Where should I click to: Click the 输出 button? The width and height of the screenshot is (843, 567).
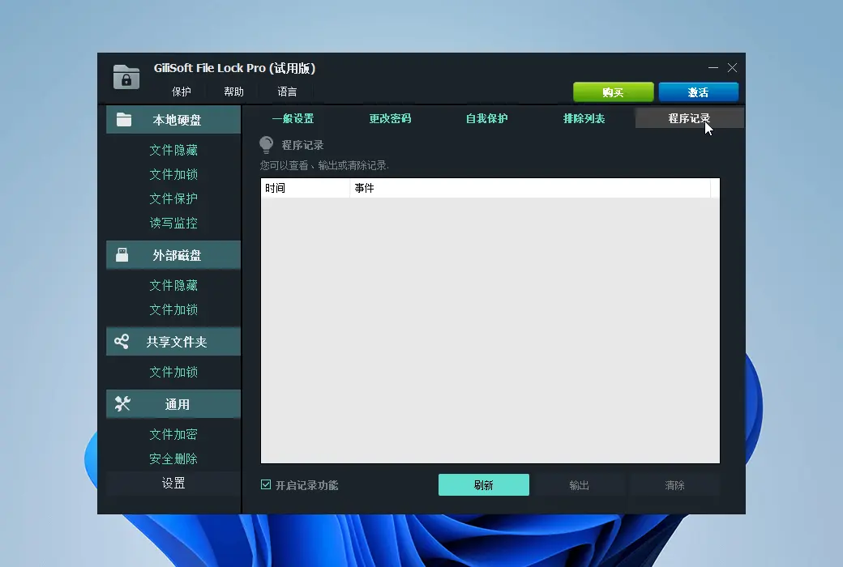579,485
